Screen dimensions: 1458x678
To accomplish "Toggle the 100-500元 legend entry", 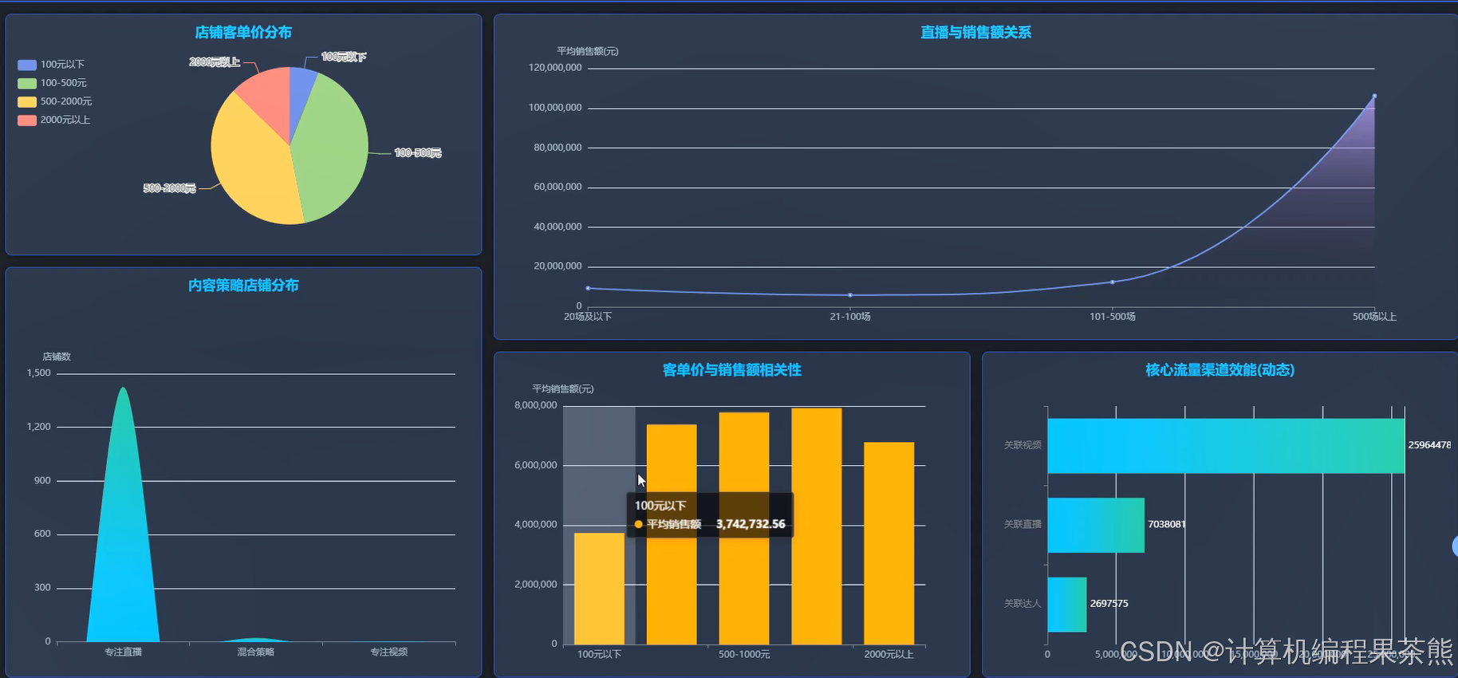I will tap(53, 83).
